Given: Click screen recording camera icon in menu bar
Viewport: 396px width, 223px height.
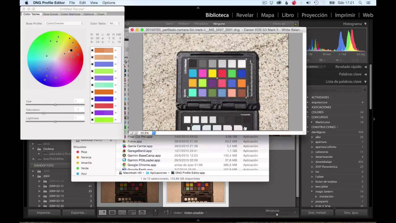Looking at the screenshot, I should coord(265,3).
